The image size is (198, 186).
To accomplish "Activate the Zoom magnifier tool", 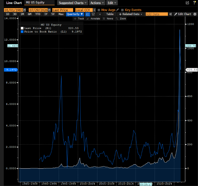I will [x=121, y=19].
